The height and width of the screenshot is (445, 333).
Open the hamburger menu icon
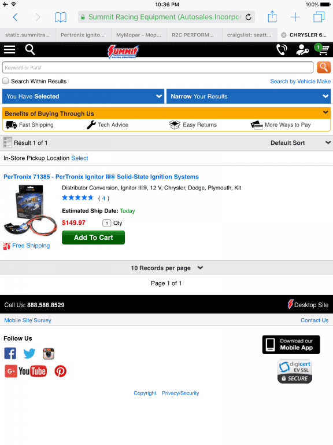(9, 50)
